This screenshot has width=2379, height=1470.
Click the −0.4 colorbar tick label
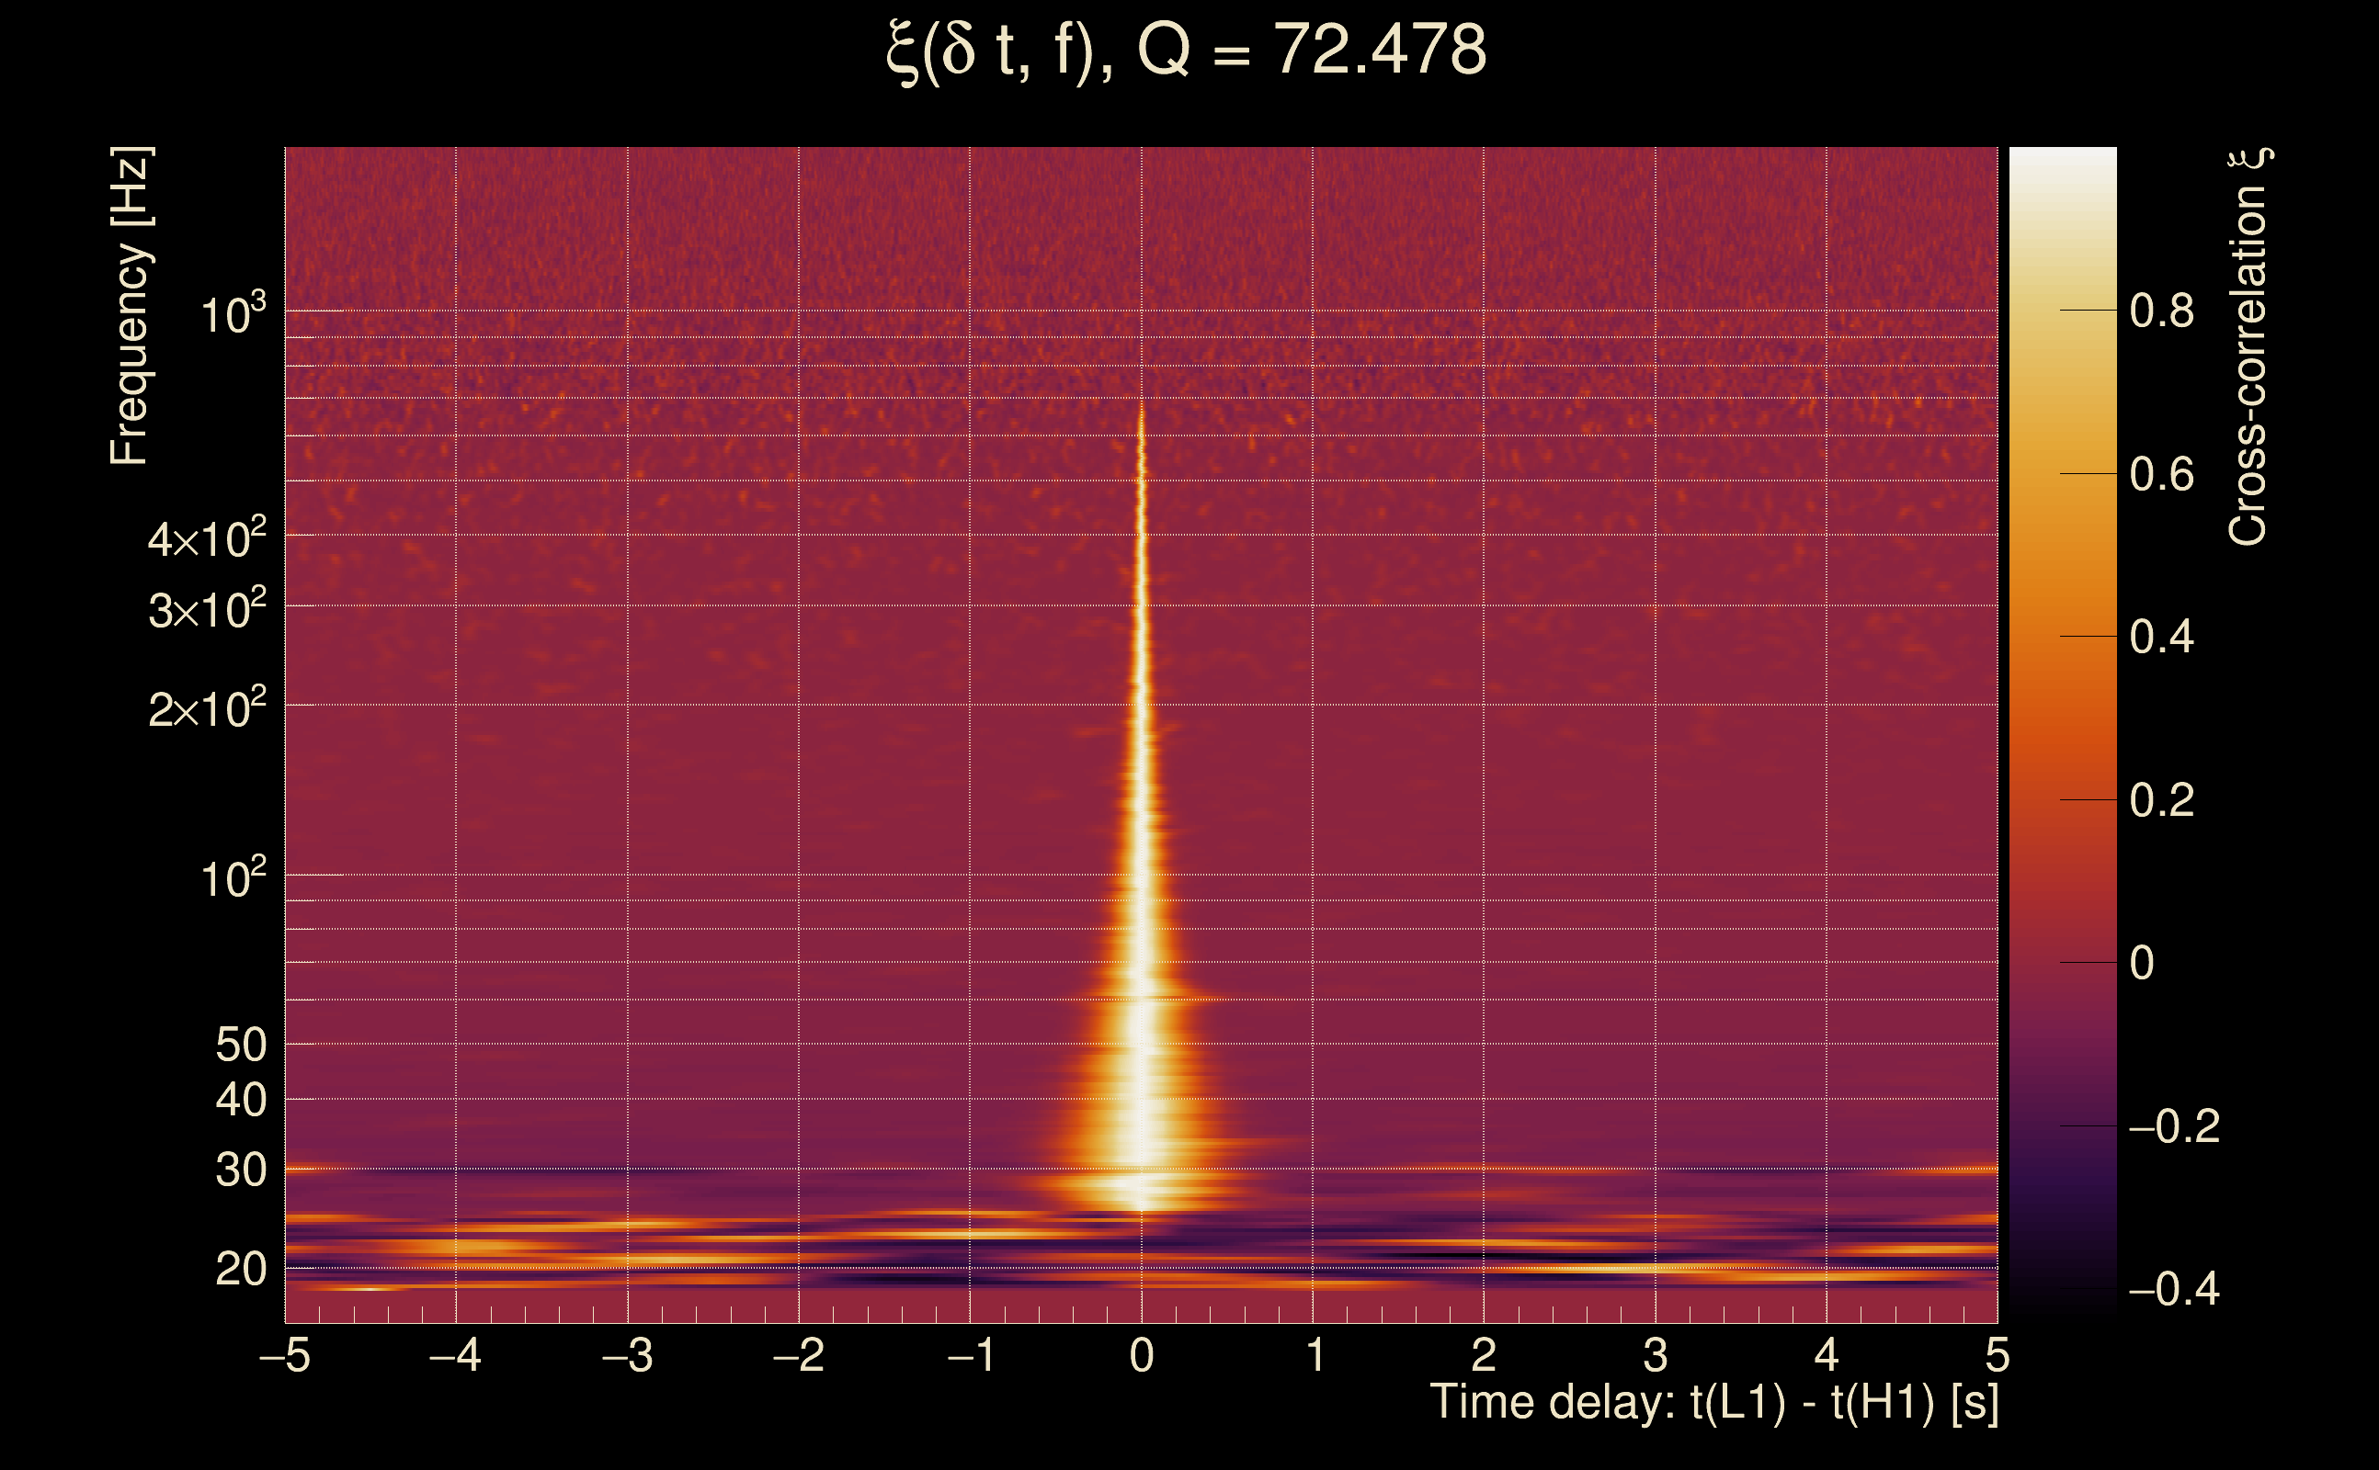(x=2173, y=1289)
